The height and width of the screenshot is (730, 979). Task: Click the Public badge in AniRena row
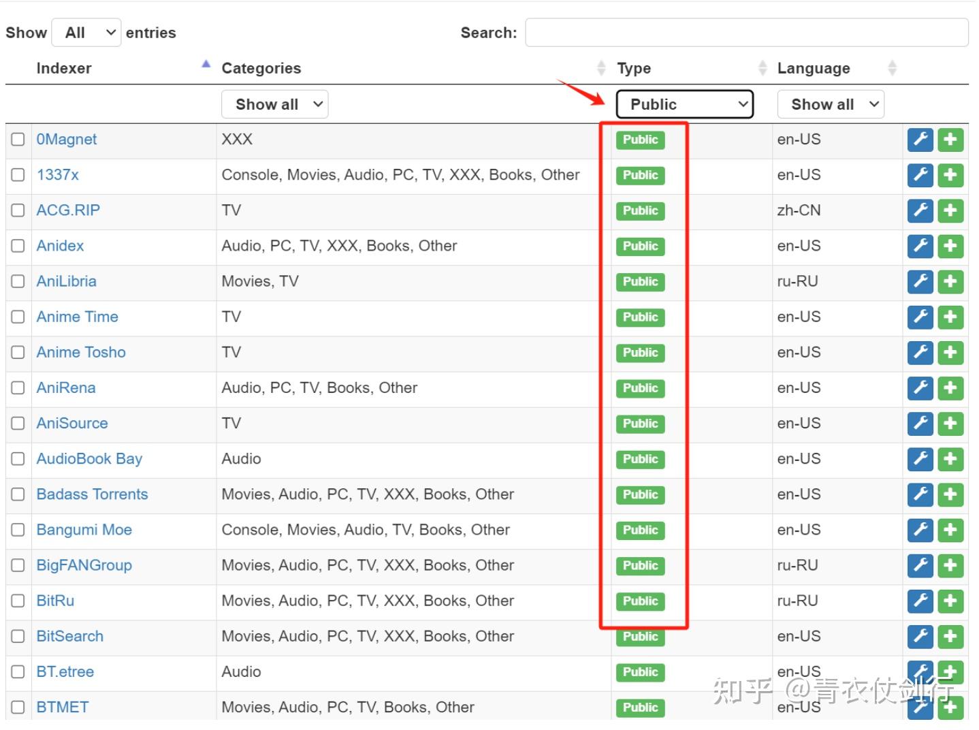(x=641, y=388)
